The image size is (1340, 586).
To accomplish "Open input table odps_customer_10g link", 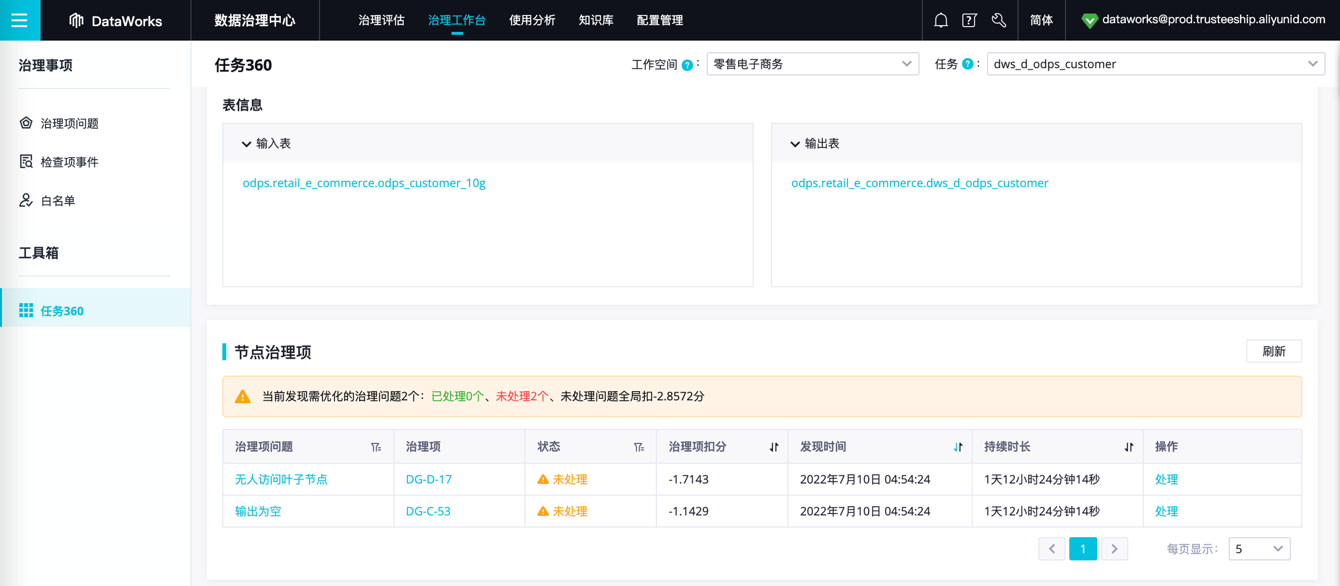I will pos(364,183).
